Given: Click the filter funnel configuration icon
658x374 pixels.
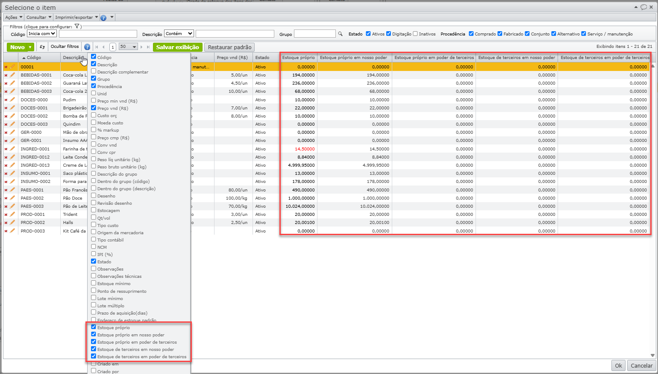Looking at the screenshot, I should point(77,27).
